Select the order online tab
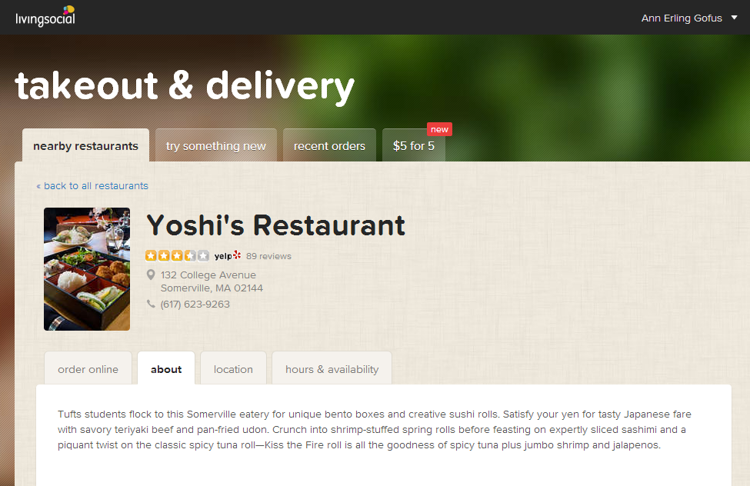 [88, 369]
